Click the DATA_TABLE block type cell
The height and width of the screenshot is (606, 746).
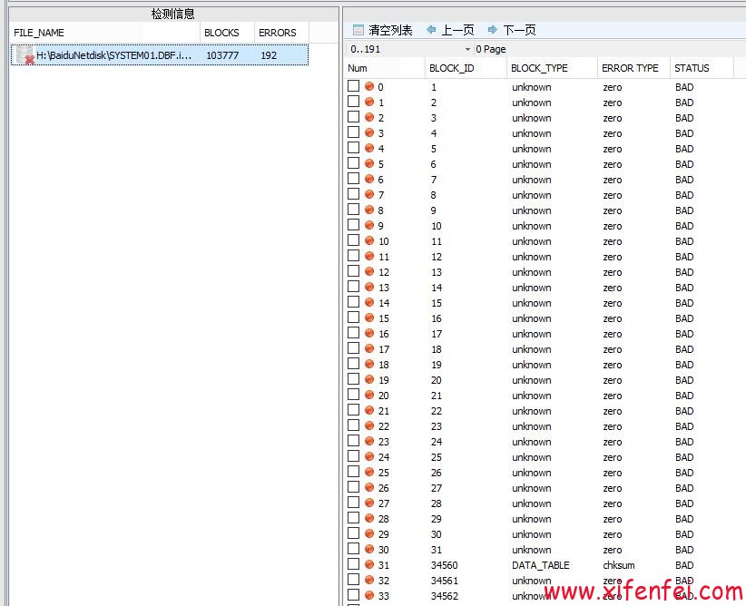click(x=541, y=565)
